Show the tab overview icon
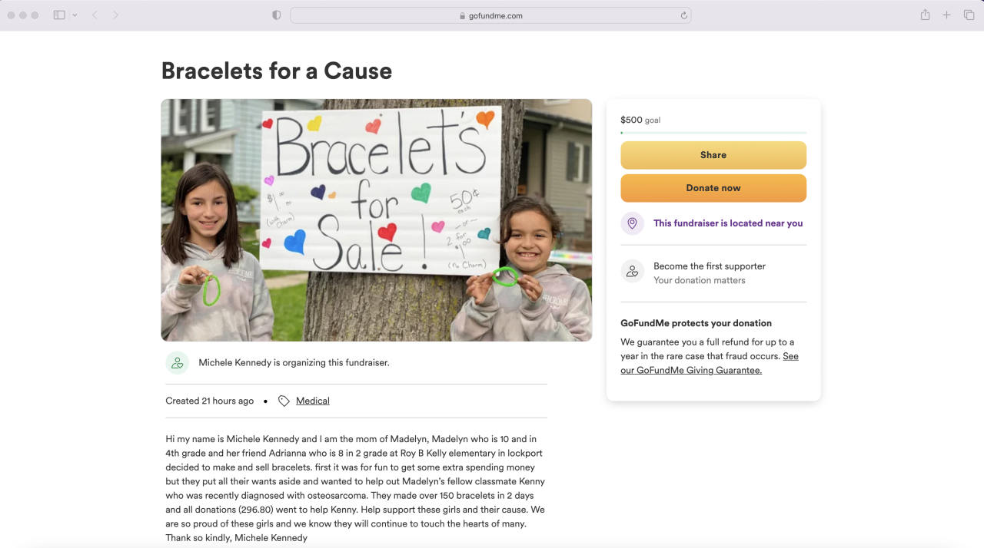 point(969,15)
